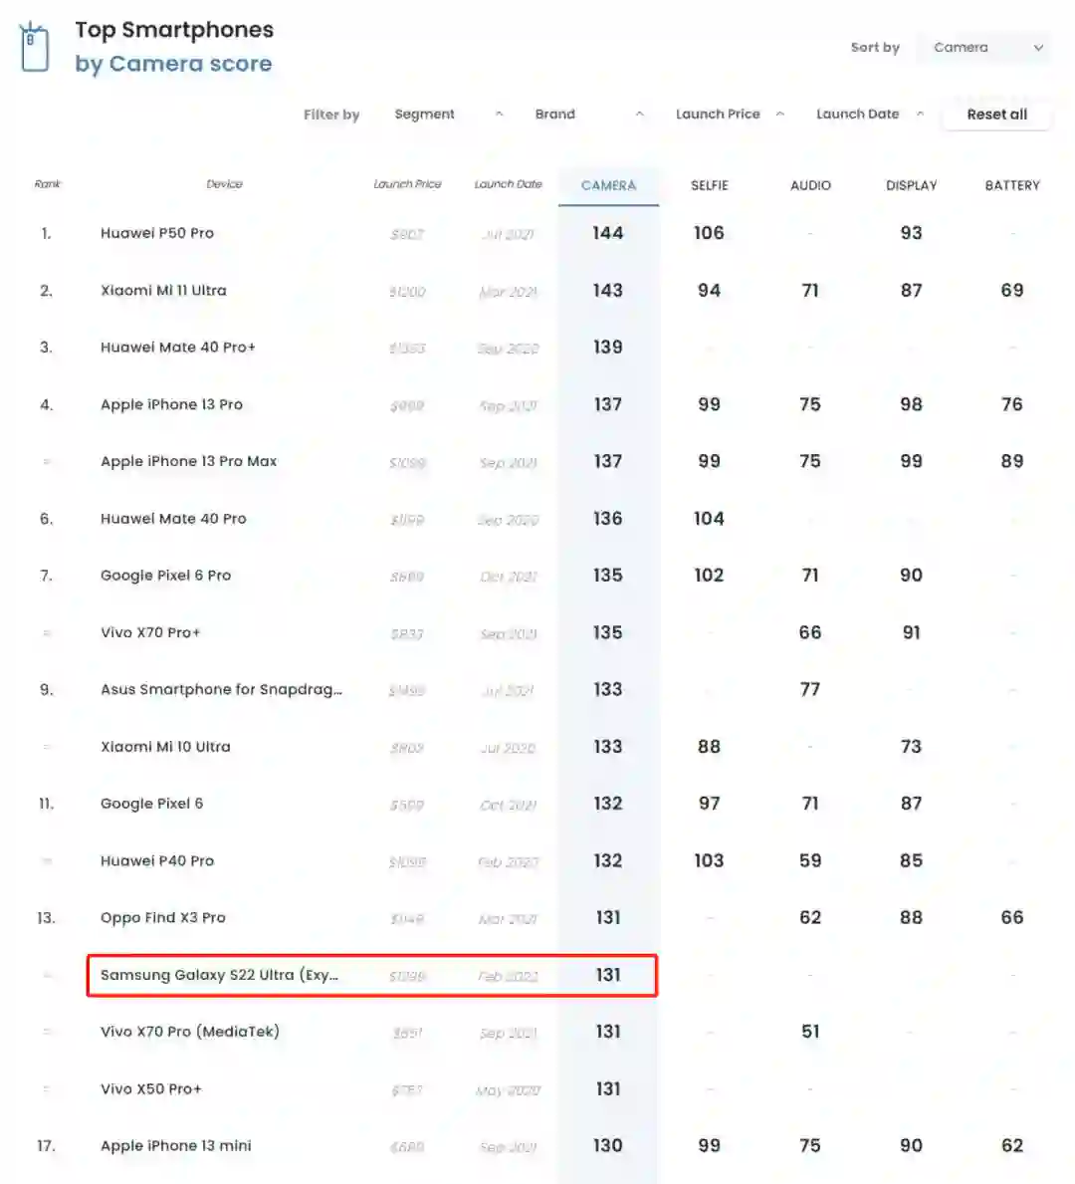Viewport: 1075px width, 1184px height.
Task: Select the CAMERA column tab
Action: pos(608,186)
